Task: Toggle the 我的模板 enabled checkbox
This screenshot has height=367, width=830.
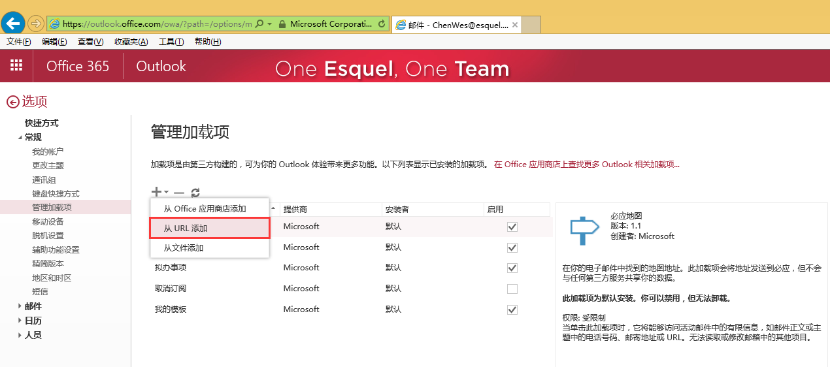Action: [512, 310]
